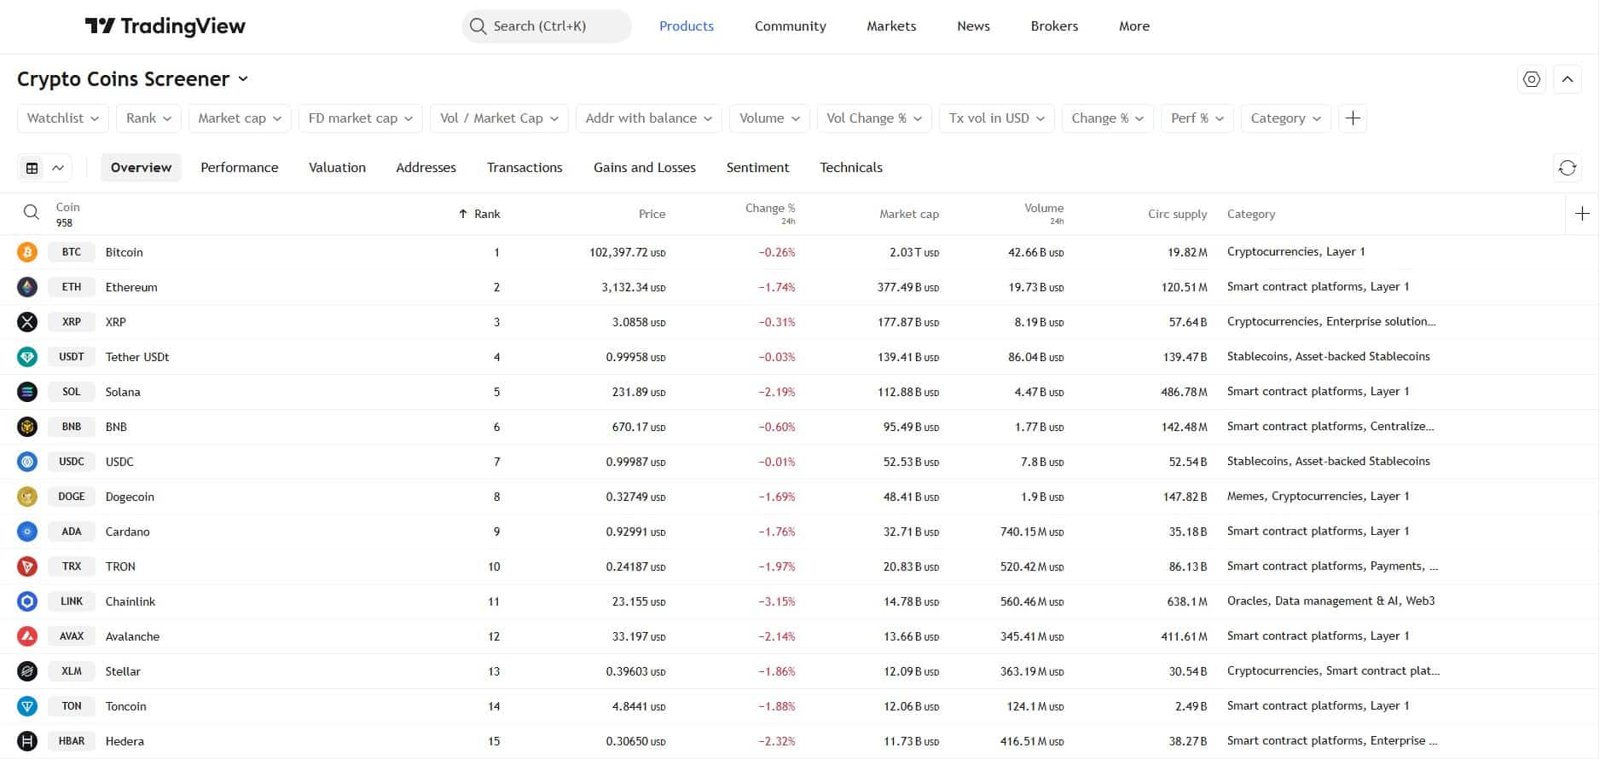The height and width of the screenshot is (759, 1600).
Task: Click the add filter plus button
Action: coord(1353,118)
